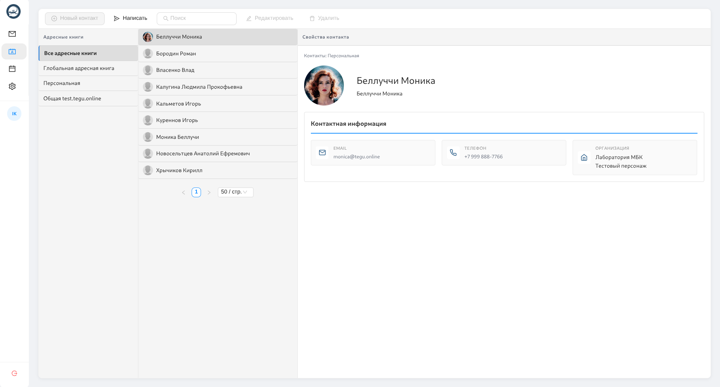This screenshot has height=387, width=720.
Task: Open the Mail section envelope icon
Action: (x=12, y=34)
